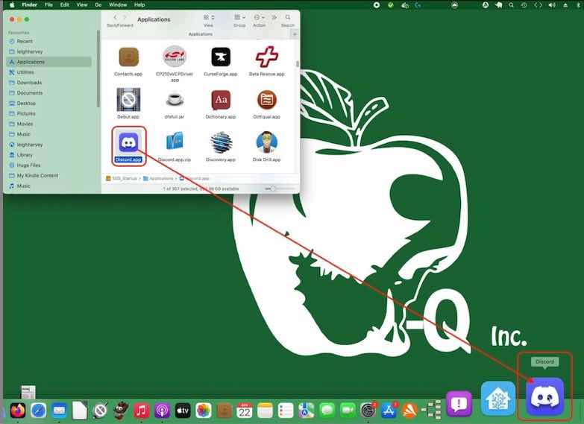The height and width of the screenshot is (424, 584).
Task: Select Library in the Finder sidebar
Action: (x=49, y=155)
